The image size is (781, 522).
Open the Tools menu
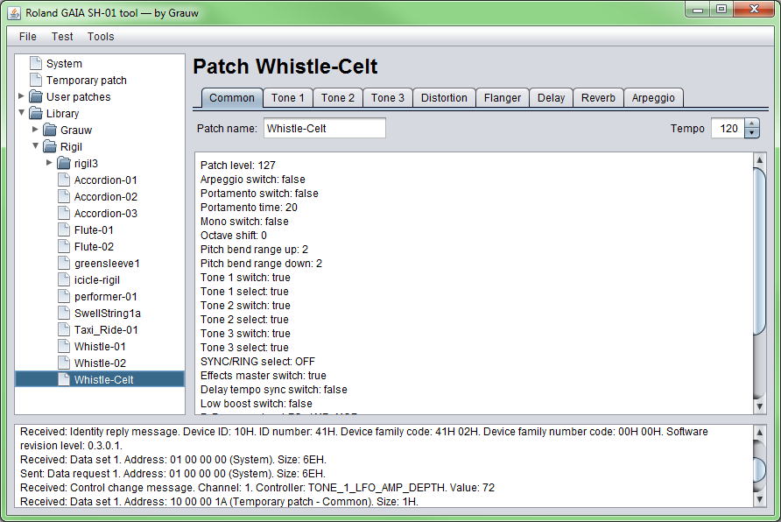[101, 37]
